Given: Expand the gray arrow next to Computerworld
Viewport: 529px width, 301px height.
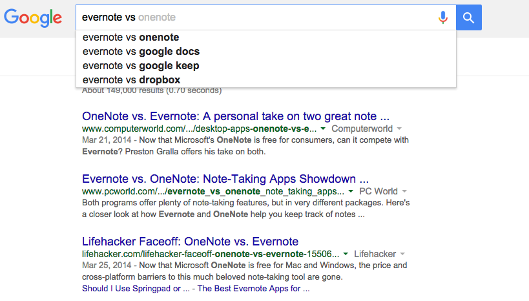Looking at the screenshot, I should click(399, 129).
